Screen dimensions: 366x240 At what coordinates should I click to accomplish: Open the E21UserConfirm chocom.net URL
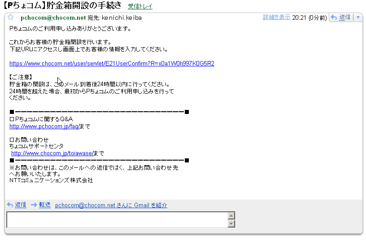(x=112, y=64)
